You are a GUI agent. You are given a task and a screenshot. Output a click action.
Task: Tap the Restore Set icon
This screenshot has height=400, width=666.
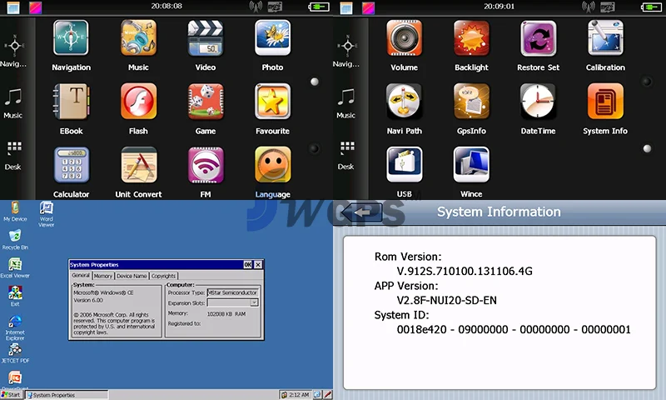(x=538, y=38)
